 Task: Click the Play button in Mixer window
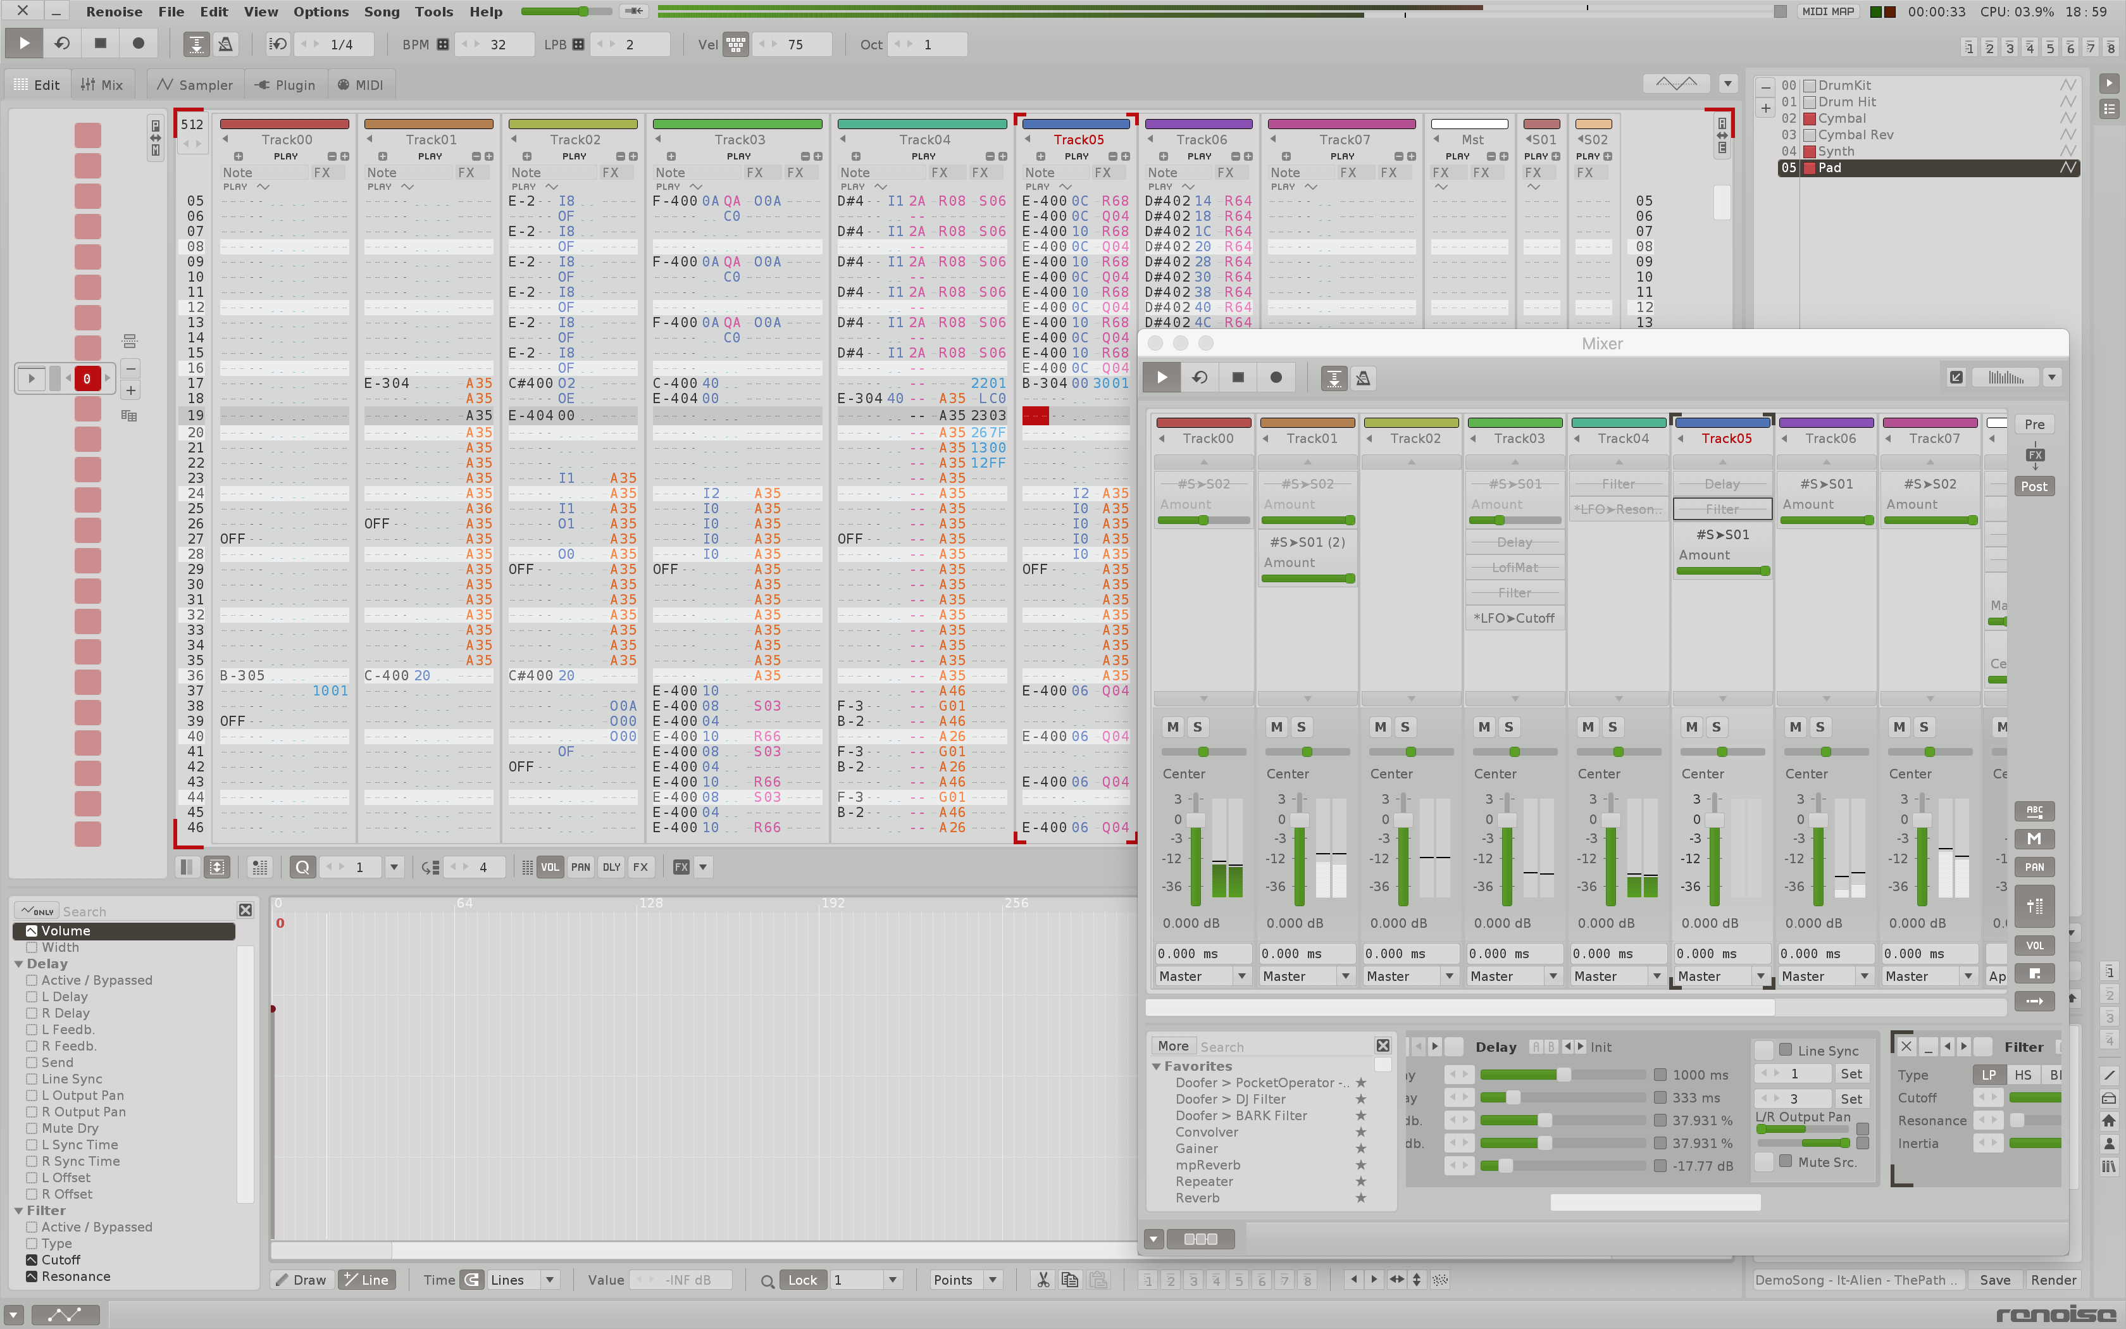point(1162,377)
